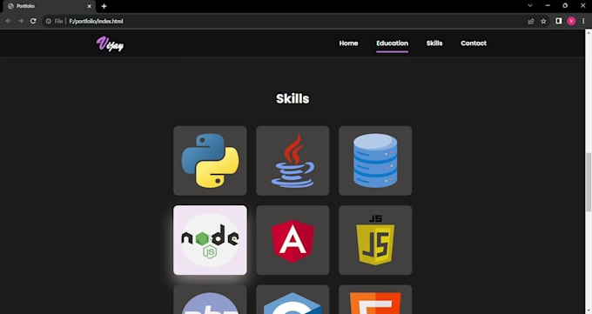Share this page using the share icon
Screen dimensions: 592x314
531,21
